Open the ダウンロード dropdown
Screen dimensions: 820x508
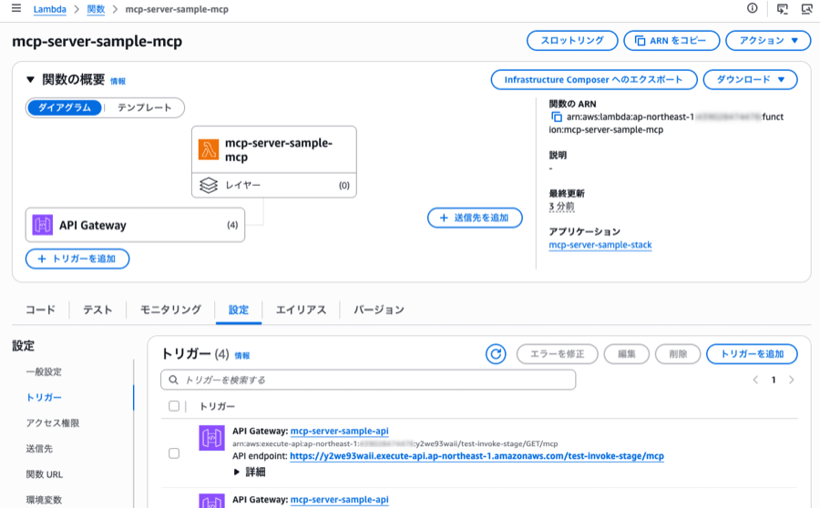click(x=751, y=79)
